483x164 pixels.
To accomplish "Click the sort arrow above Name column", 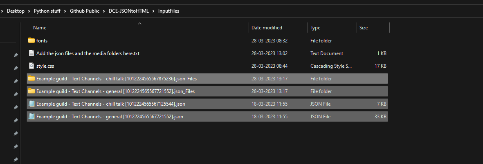I will (x=139, y=24).
